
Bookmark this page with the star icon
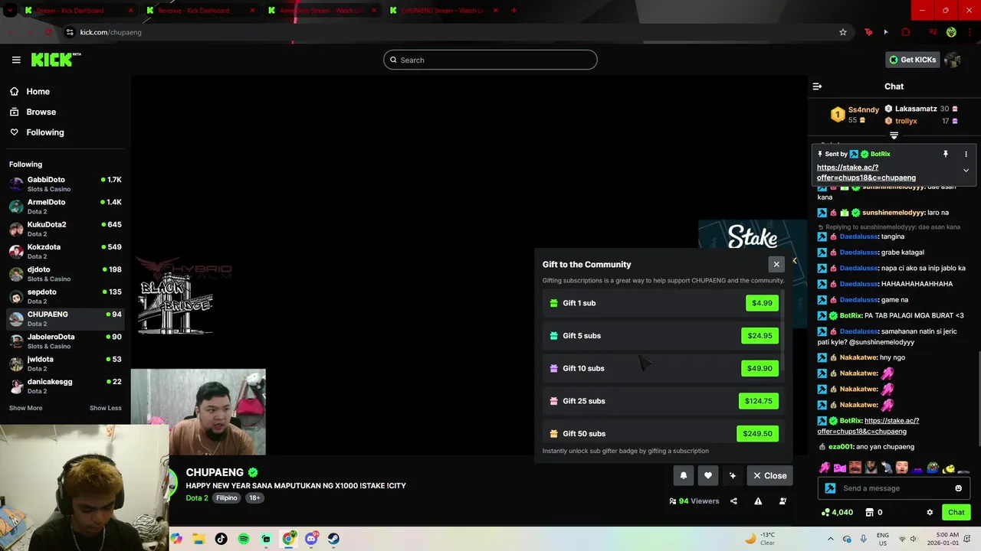coord(843,32)
